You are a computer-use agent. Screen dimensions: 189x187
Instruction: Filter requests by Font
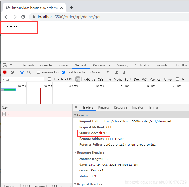[x=128, y=79]
